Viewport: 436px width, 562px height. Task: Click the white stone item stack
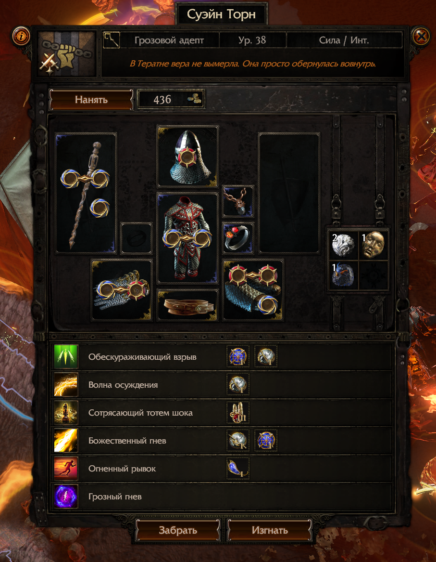click(344, 245)
